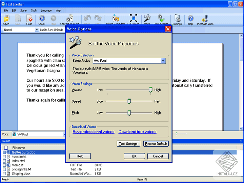
Task: Click the Help toolbar icon
Action: coord(190,20)
